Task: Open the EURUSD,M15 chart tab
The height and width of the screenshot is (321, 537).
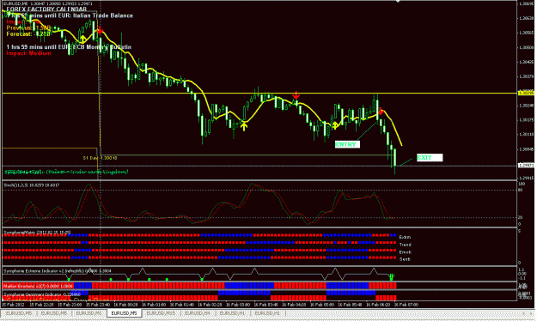Action: tap(161, 313)
